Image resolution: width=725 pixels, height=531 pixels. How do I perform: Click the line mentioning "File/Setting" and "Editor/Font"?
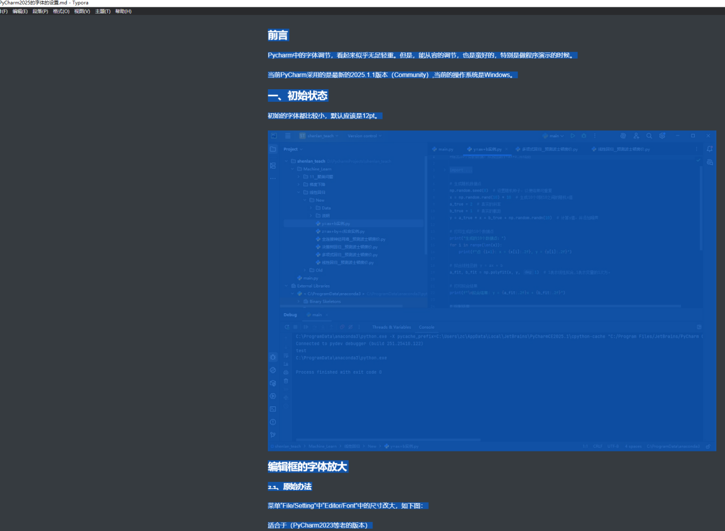tap(348, 506)
